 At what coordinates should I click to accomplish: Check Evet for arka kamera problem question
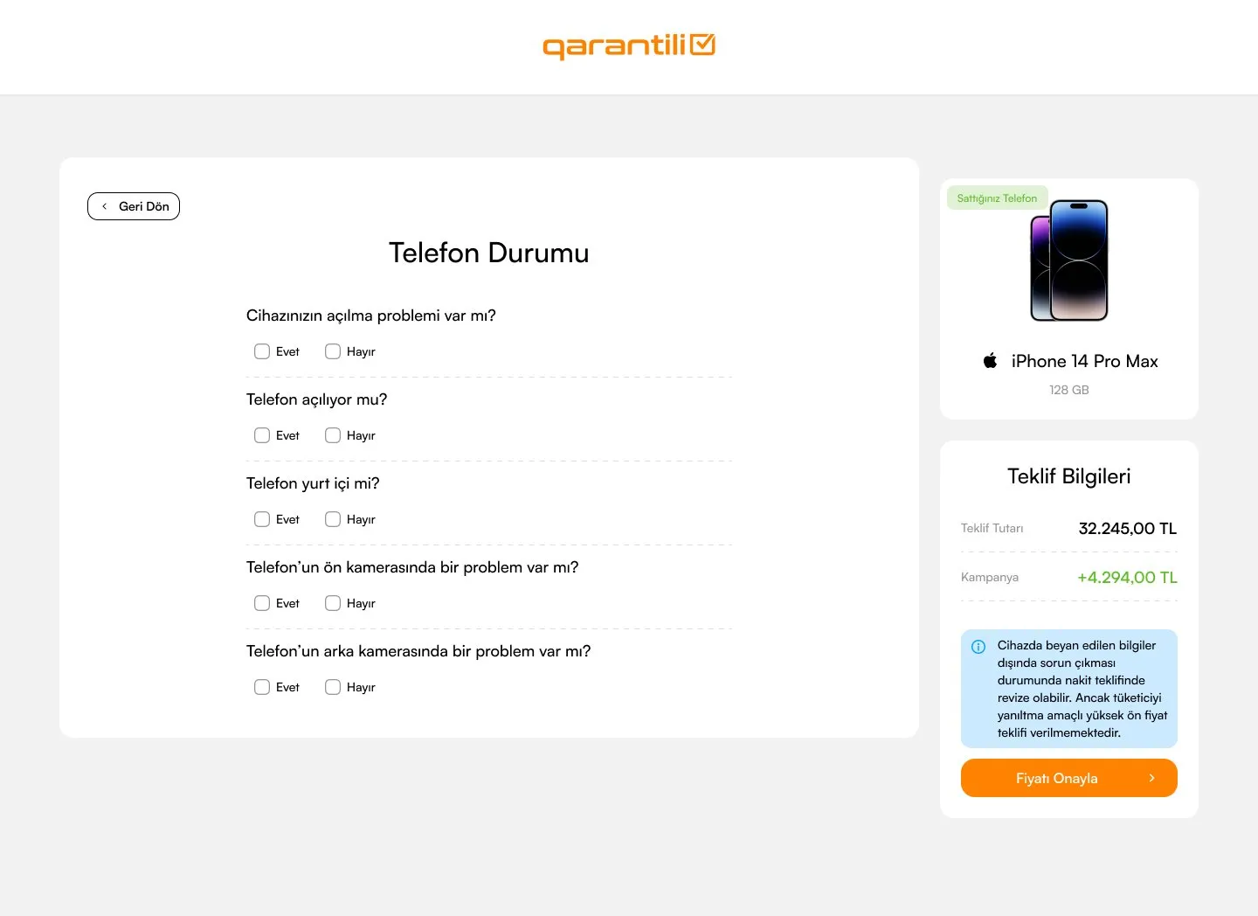click(x=262, y=687)
